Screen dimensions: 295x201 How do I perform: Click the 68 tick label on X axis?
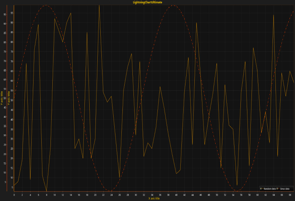point(290,195)
